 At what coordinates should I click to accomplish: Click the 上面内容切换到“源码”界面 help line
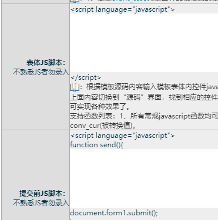point(144,97)
